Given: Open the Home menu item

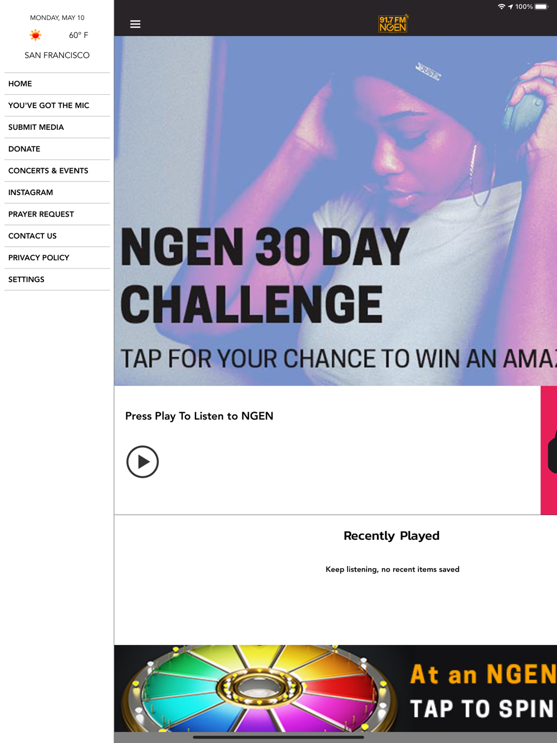Looking at the screenshot, I should tap(57, 84).
